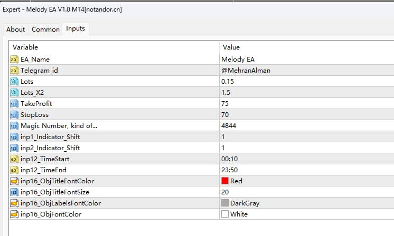
Task: Click the Variable column header
Action: pos(114,47)
